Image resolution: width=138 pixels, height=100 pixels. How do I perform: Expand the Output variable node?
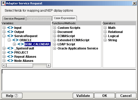[4, 32]
